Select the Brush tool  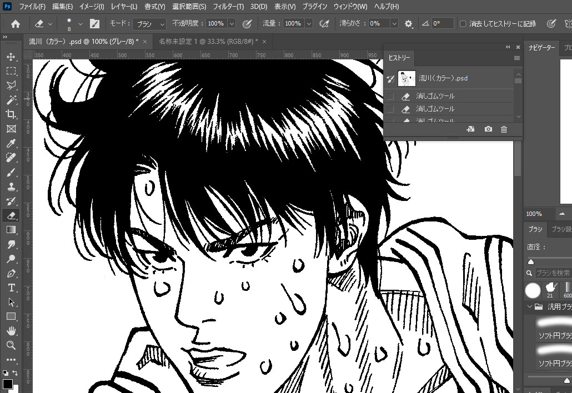click(x=11, y=172)
